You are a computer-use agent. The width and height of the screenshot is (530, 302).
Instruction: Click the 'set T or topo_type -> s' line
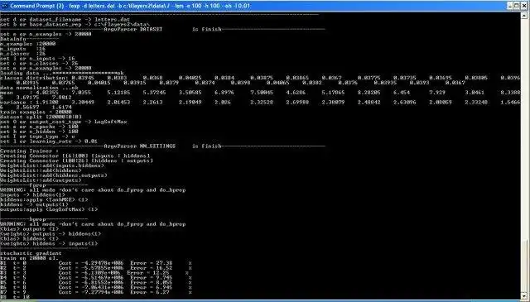pyautogui.click(x=37, y=137)
